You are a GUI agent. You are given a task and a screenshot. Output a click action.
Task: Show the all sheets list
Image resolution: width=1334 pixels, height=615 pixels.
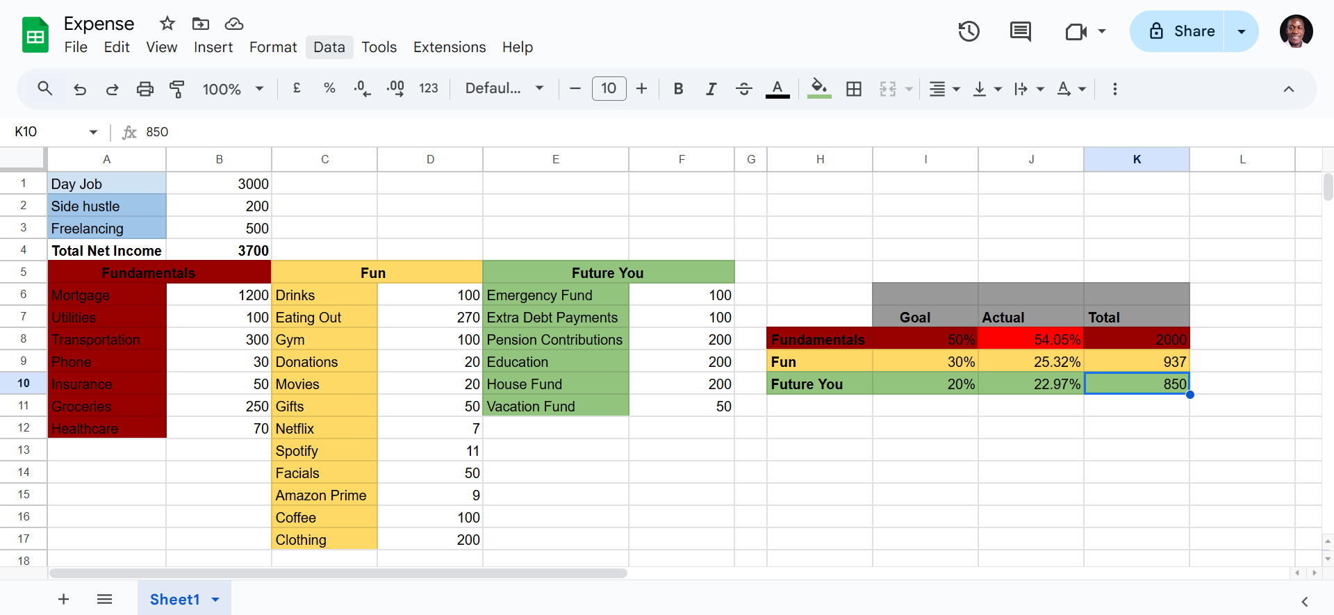[105, 599]
